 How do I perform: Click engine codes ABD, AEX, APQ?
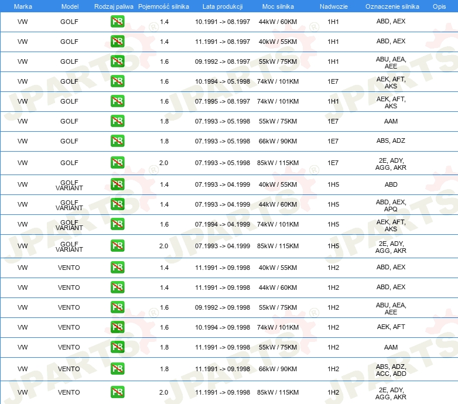coord(391,206)
